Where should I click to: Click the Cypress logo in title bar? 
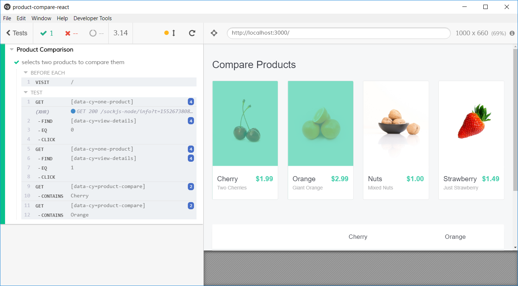pyautogui.click(x=7, y=7)
